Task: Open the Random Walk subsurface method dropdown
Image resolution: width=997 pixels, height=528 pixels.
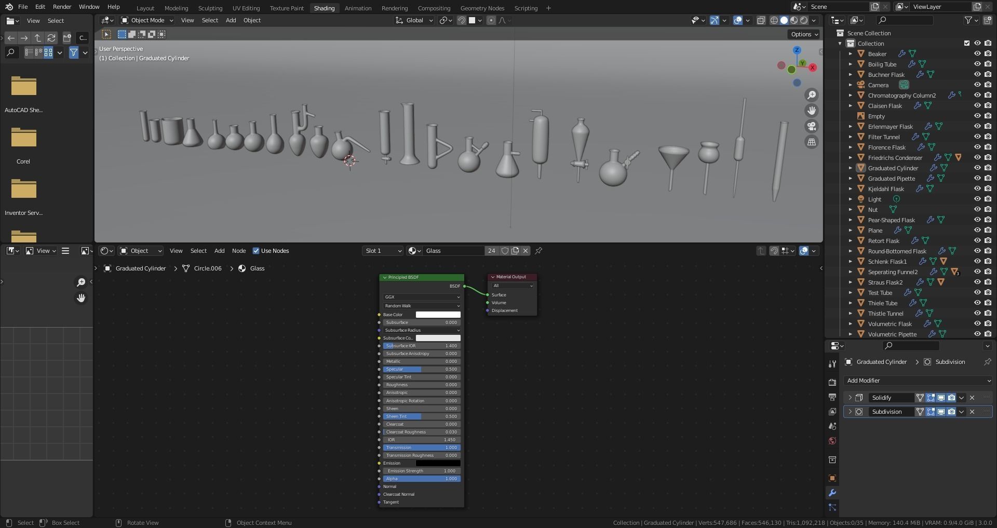Action: coord(422,306)
